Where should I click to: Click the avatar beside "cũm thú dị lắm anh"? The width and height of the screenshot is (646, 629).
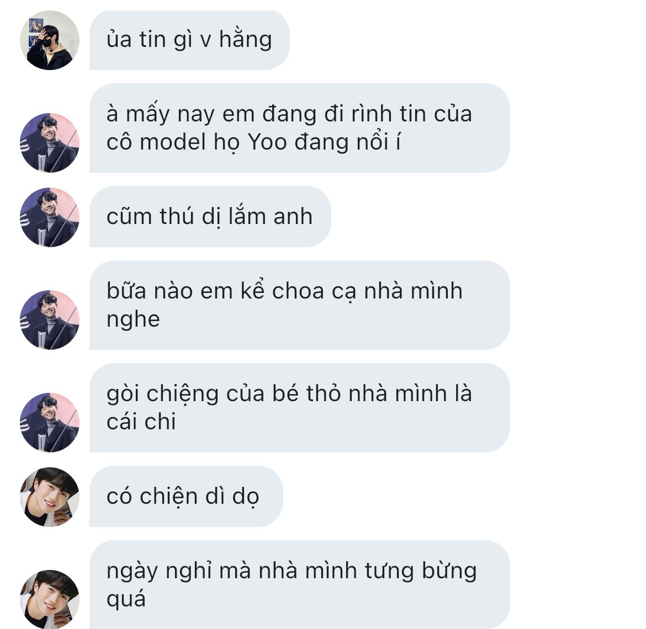[50, 217]
